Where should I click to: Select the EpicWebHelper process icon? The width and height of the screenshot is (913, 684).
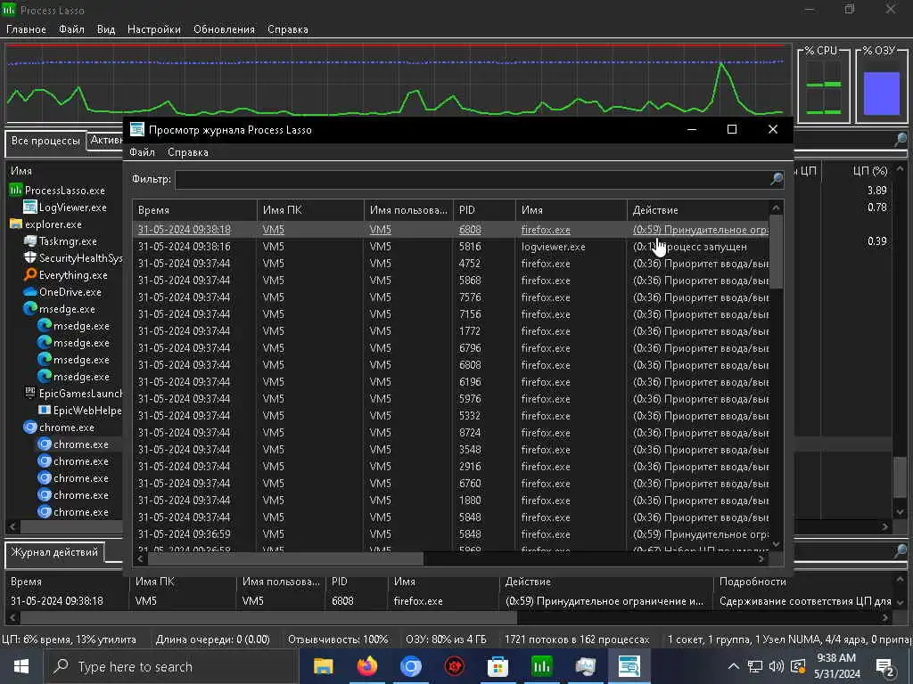[45, 410]
